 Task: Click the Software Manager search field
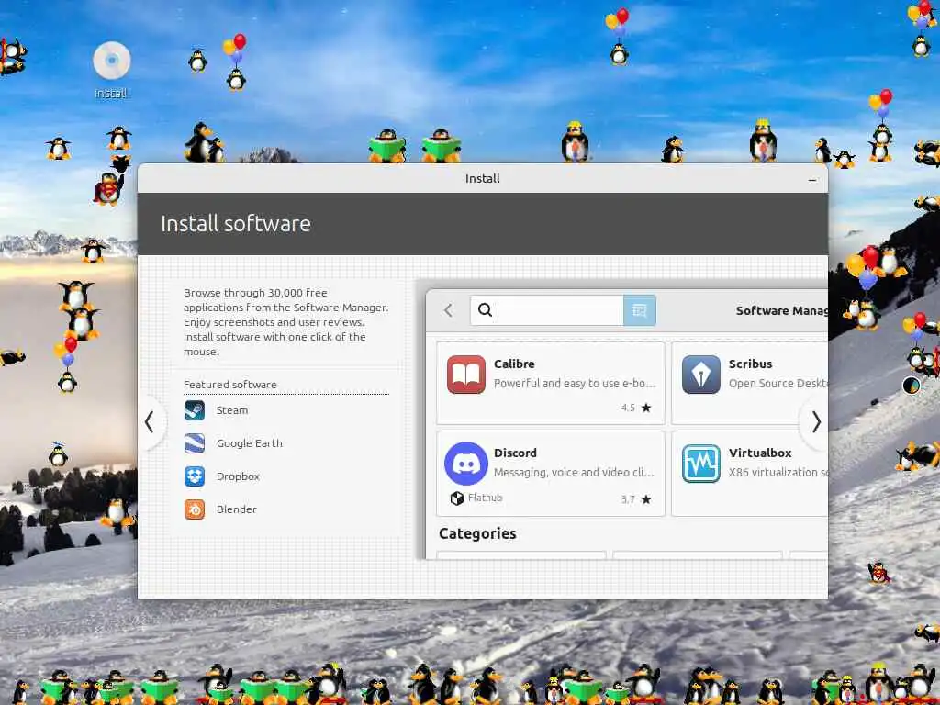(x=547, y=310)
